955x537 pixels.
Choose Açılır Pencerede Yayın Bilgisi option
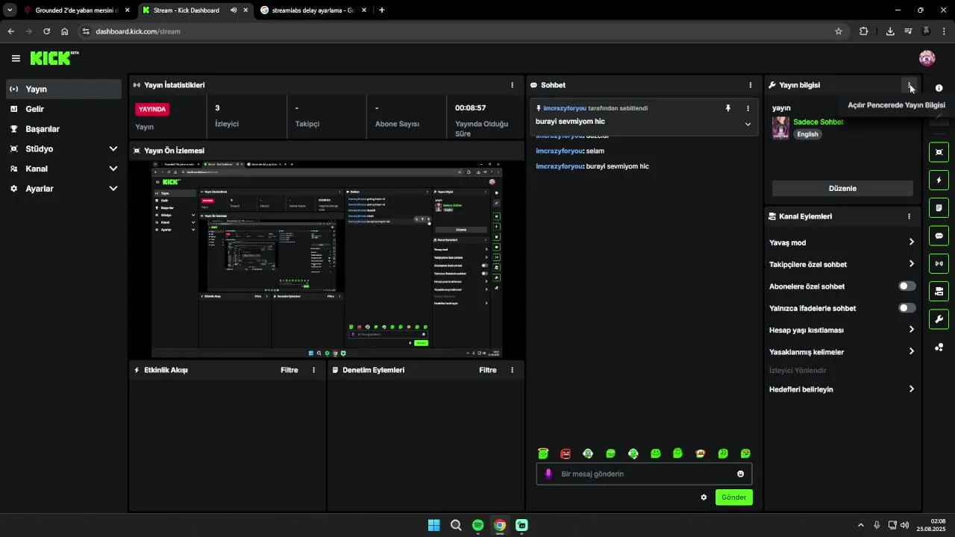(x=896, y=105)
